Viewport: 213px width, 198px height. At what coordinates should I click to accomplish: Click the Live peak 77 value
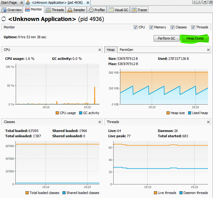pyautogui.click(x=129, y=136)
